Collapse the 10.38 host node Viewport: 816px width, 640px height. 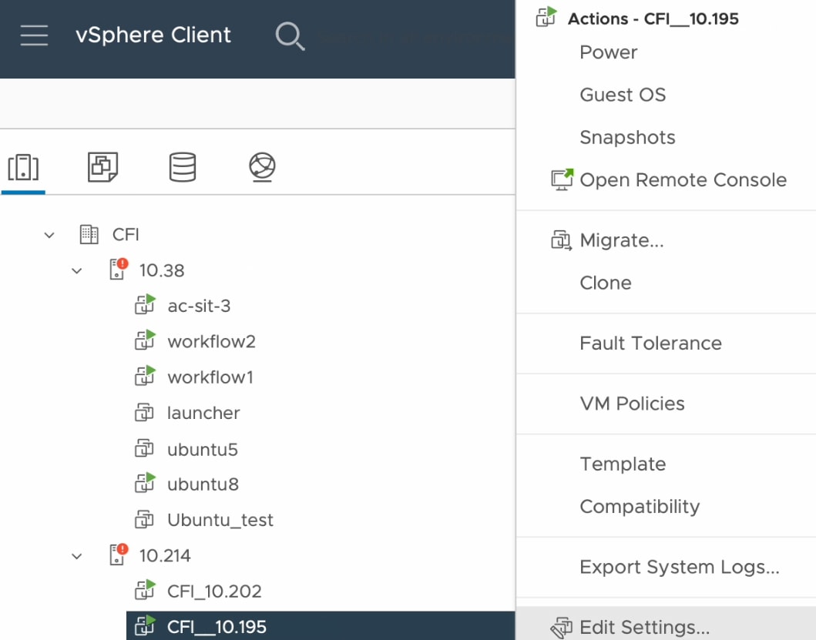pos(77,270)
